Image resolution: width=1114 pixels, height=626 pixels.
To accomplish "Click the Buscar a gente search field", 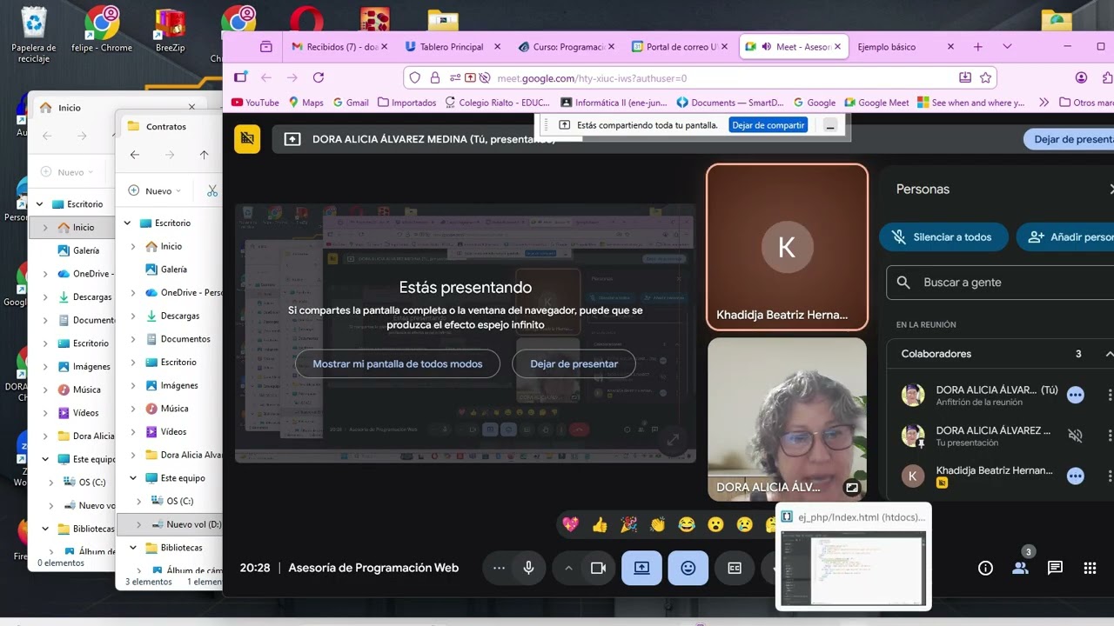I will 1001,283.
